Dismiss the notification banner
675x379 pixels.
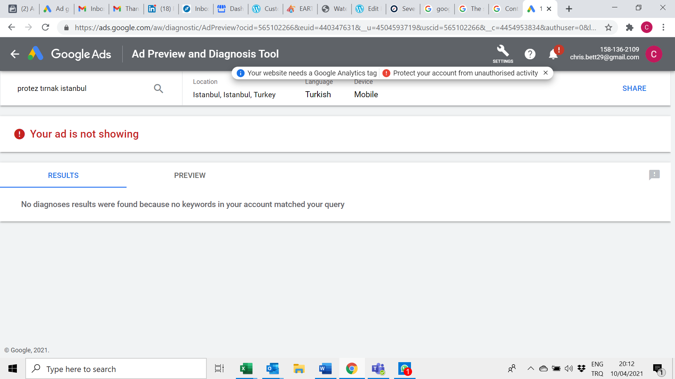coord(546,73)
